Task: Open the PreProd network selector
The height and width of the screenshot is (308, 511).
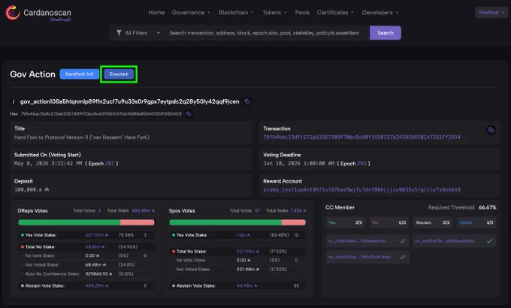Action: 491,13
